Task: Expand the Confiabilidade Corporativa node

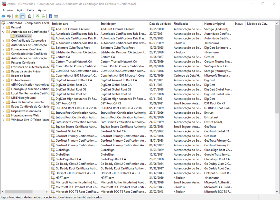Action: pyautogui.click(x=3, y=41)
